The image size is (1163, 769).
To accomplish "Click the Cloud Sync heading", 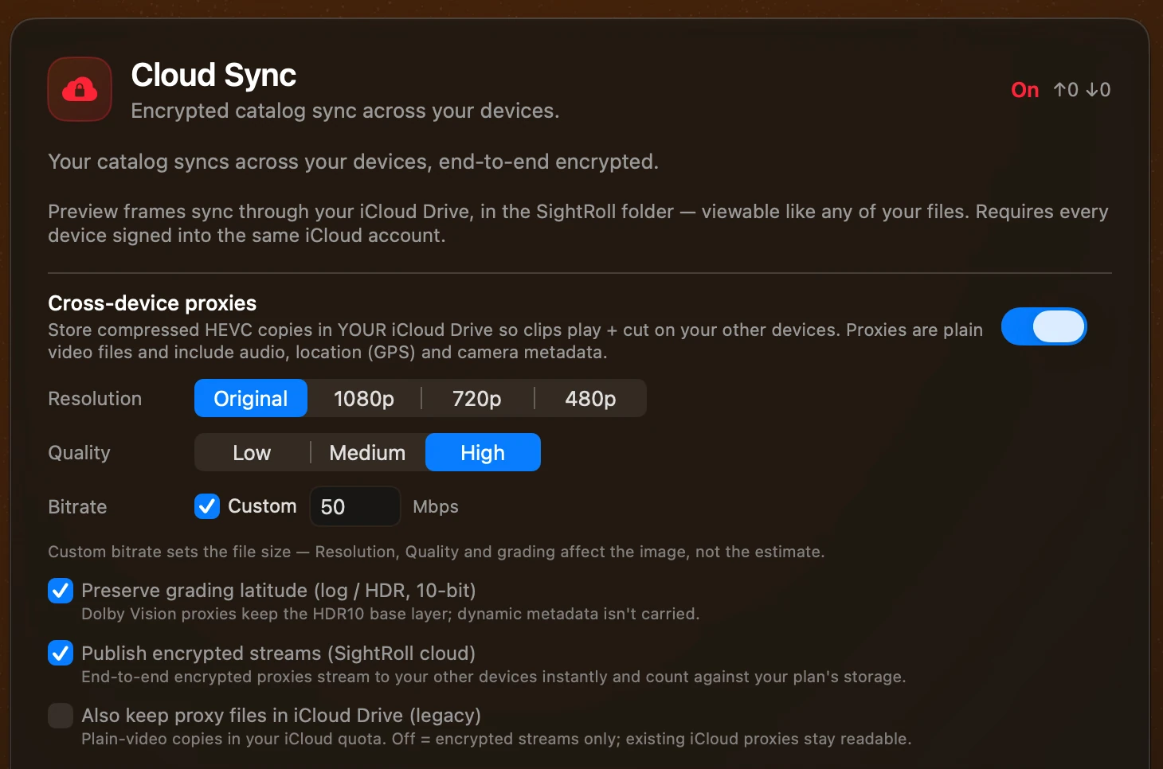I will tap(213, 75).
